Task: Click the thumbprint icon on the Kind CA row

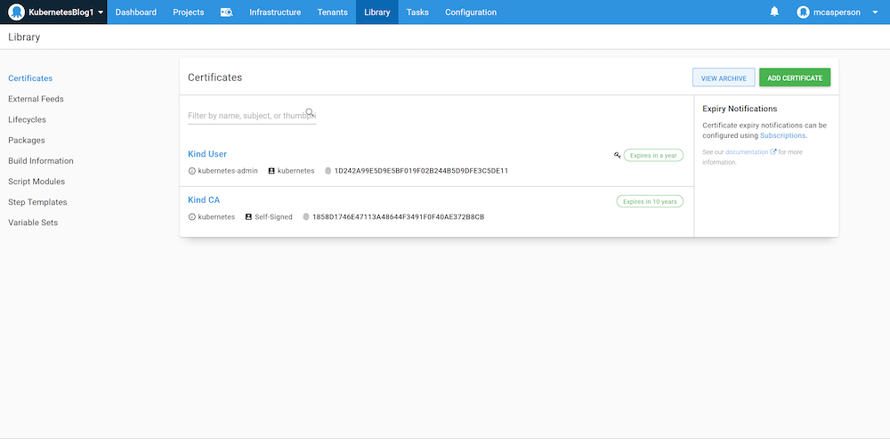Action: click(x=306, y=216)
